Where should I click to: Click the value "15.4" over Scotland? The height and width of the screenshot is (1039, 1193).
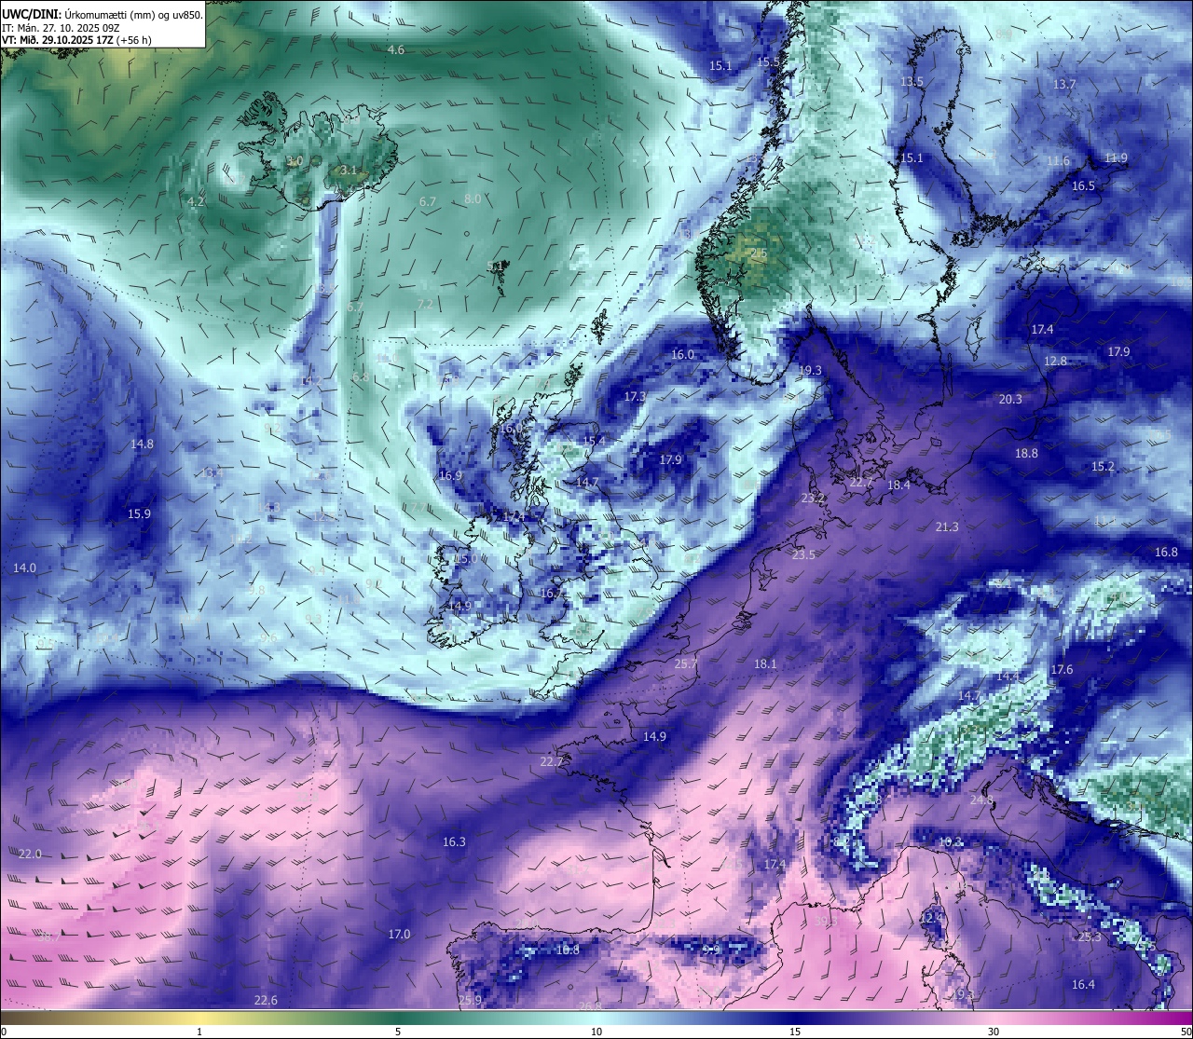pyautogui.click(x=594, y=442)
